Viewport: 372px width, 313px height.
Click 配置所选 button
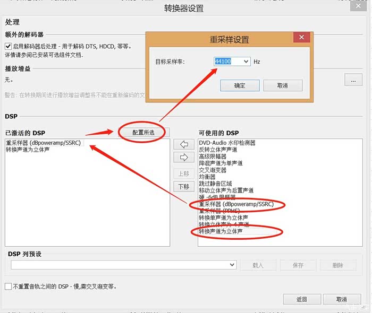tap(143, 132)
